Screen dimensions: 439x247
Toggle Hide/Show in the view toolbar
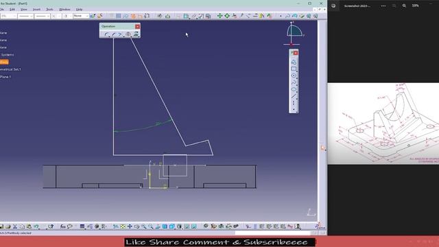pos(187,226)
